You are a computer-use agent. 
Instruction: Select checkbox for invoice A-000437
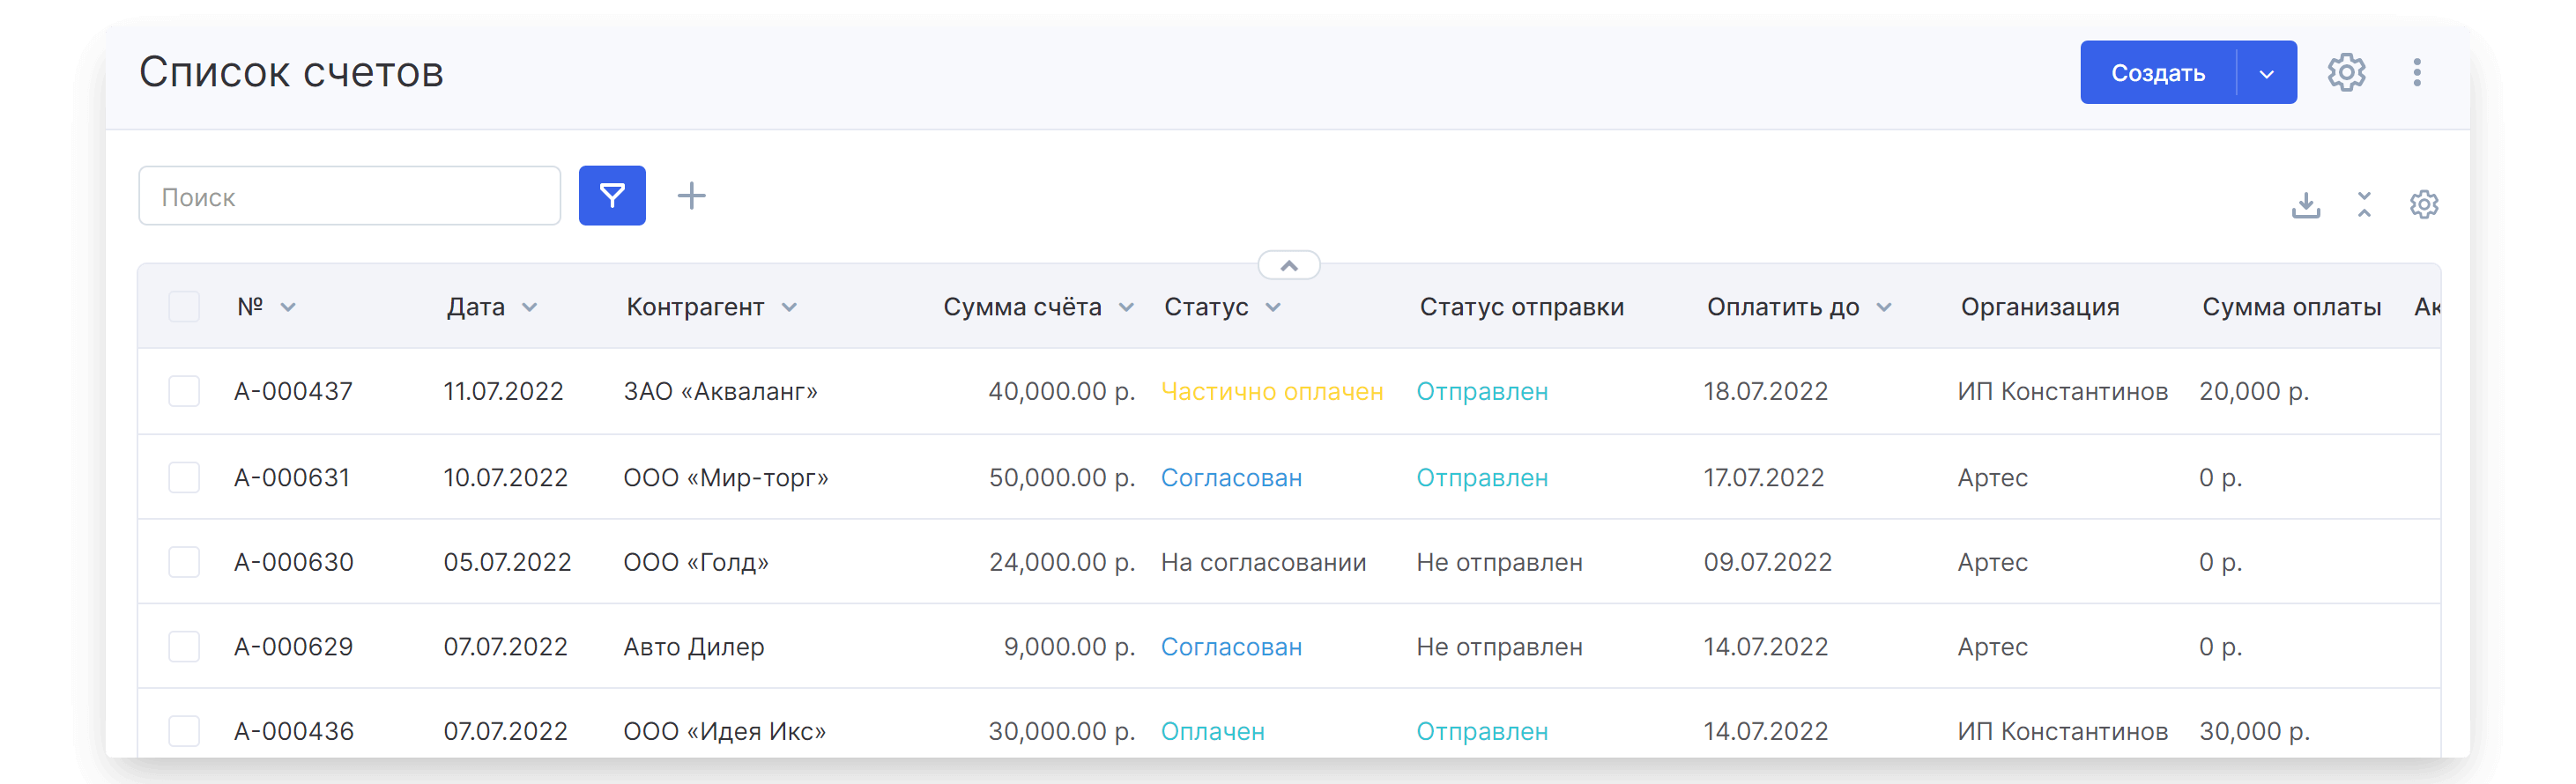pyautogui.click(x=184, y=391)
